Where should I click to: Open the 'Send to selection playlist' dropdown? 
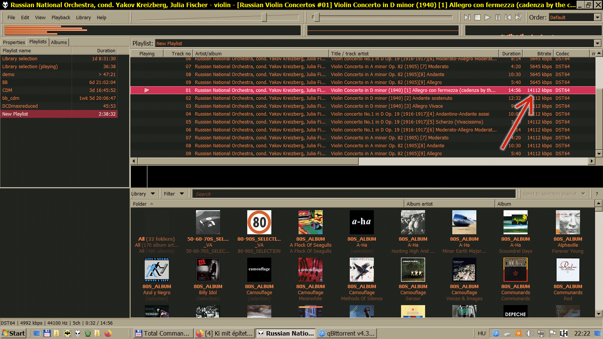554,194
